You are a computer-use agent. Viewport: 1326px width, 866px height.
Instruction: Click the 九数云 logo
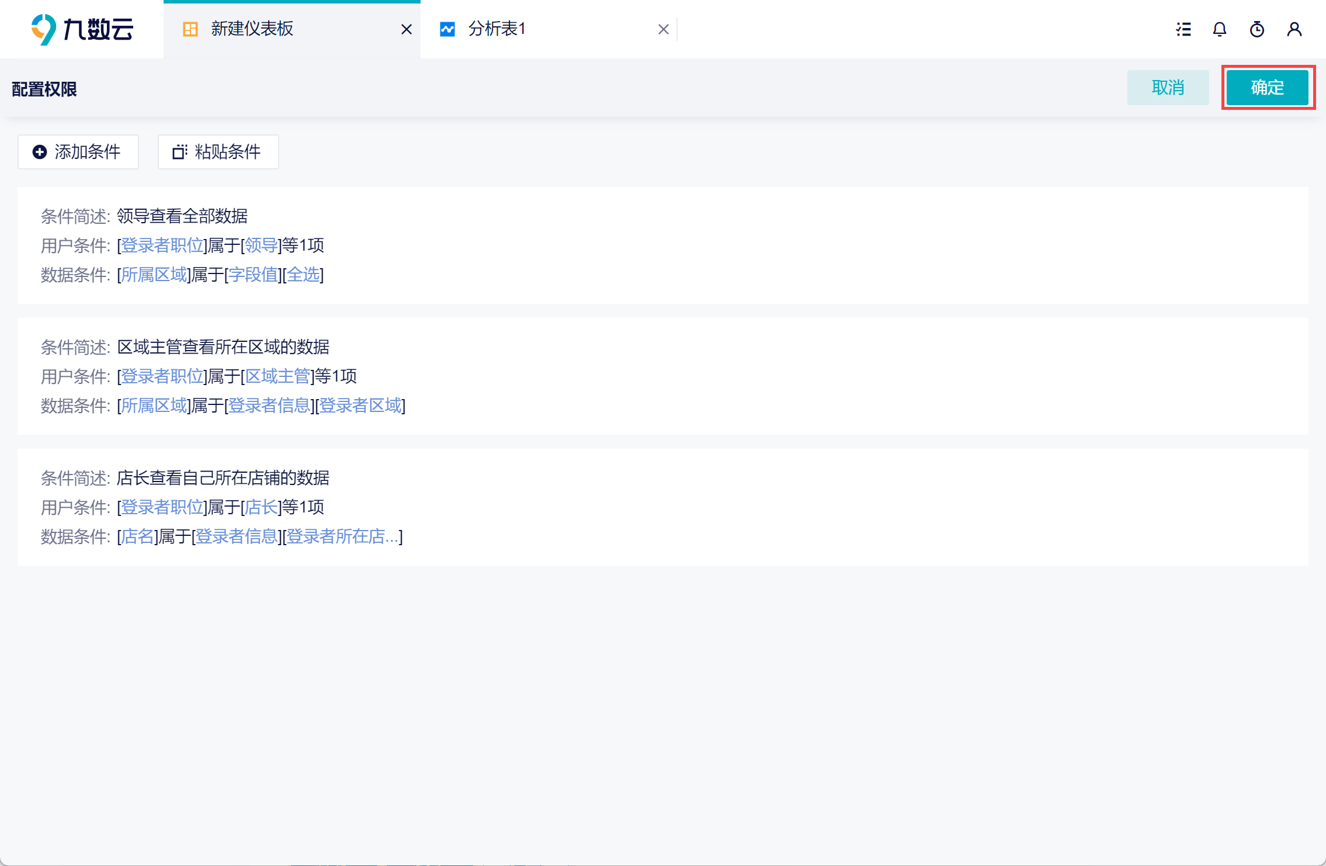tap(82, 29)
